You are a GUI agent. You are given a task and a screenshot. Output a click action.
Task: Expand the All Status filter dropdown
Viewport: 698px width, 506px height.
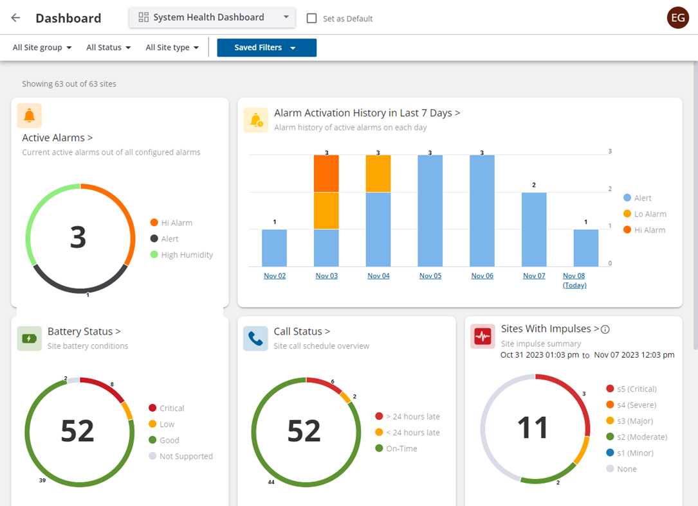108,48
